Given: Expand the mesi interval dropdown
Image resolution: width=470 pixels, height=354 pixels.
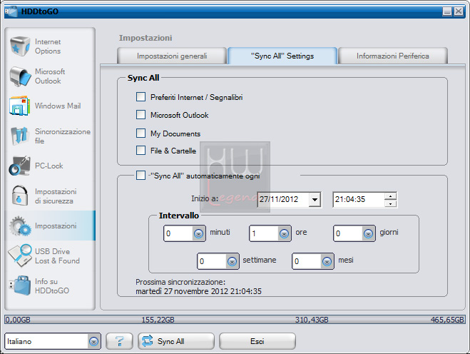Looking at the screenshot, I should pyautogui.click(x=327, y=261).
